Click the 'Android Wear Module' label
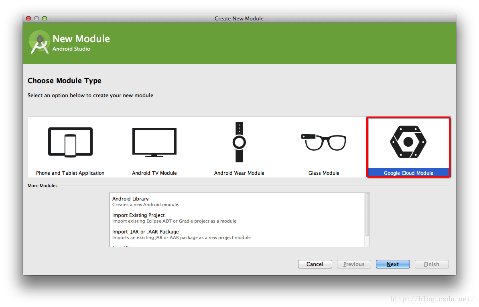This screenshot has height=307, width=479. click(239, 173)
